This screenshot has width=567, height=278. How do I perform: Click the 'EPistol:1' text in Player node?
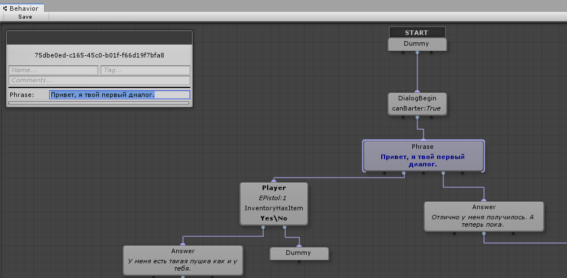coord(274,198)
